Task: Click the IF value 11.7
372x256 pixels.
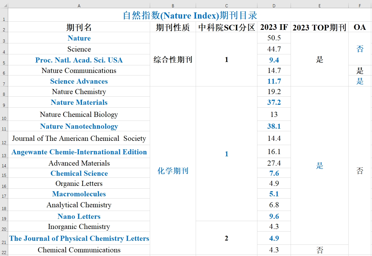Action: click(274, 81)
